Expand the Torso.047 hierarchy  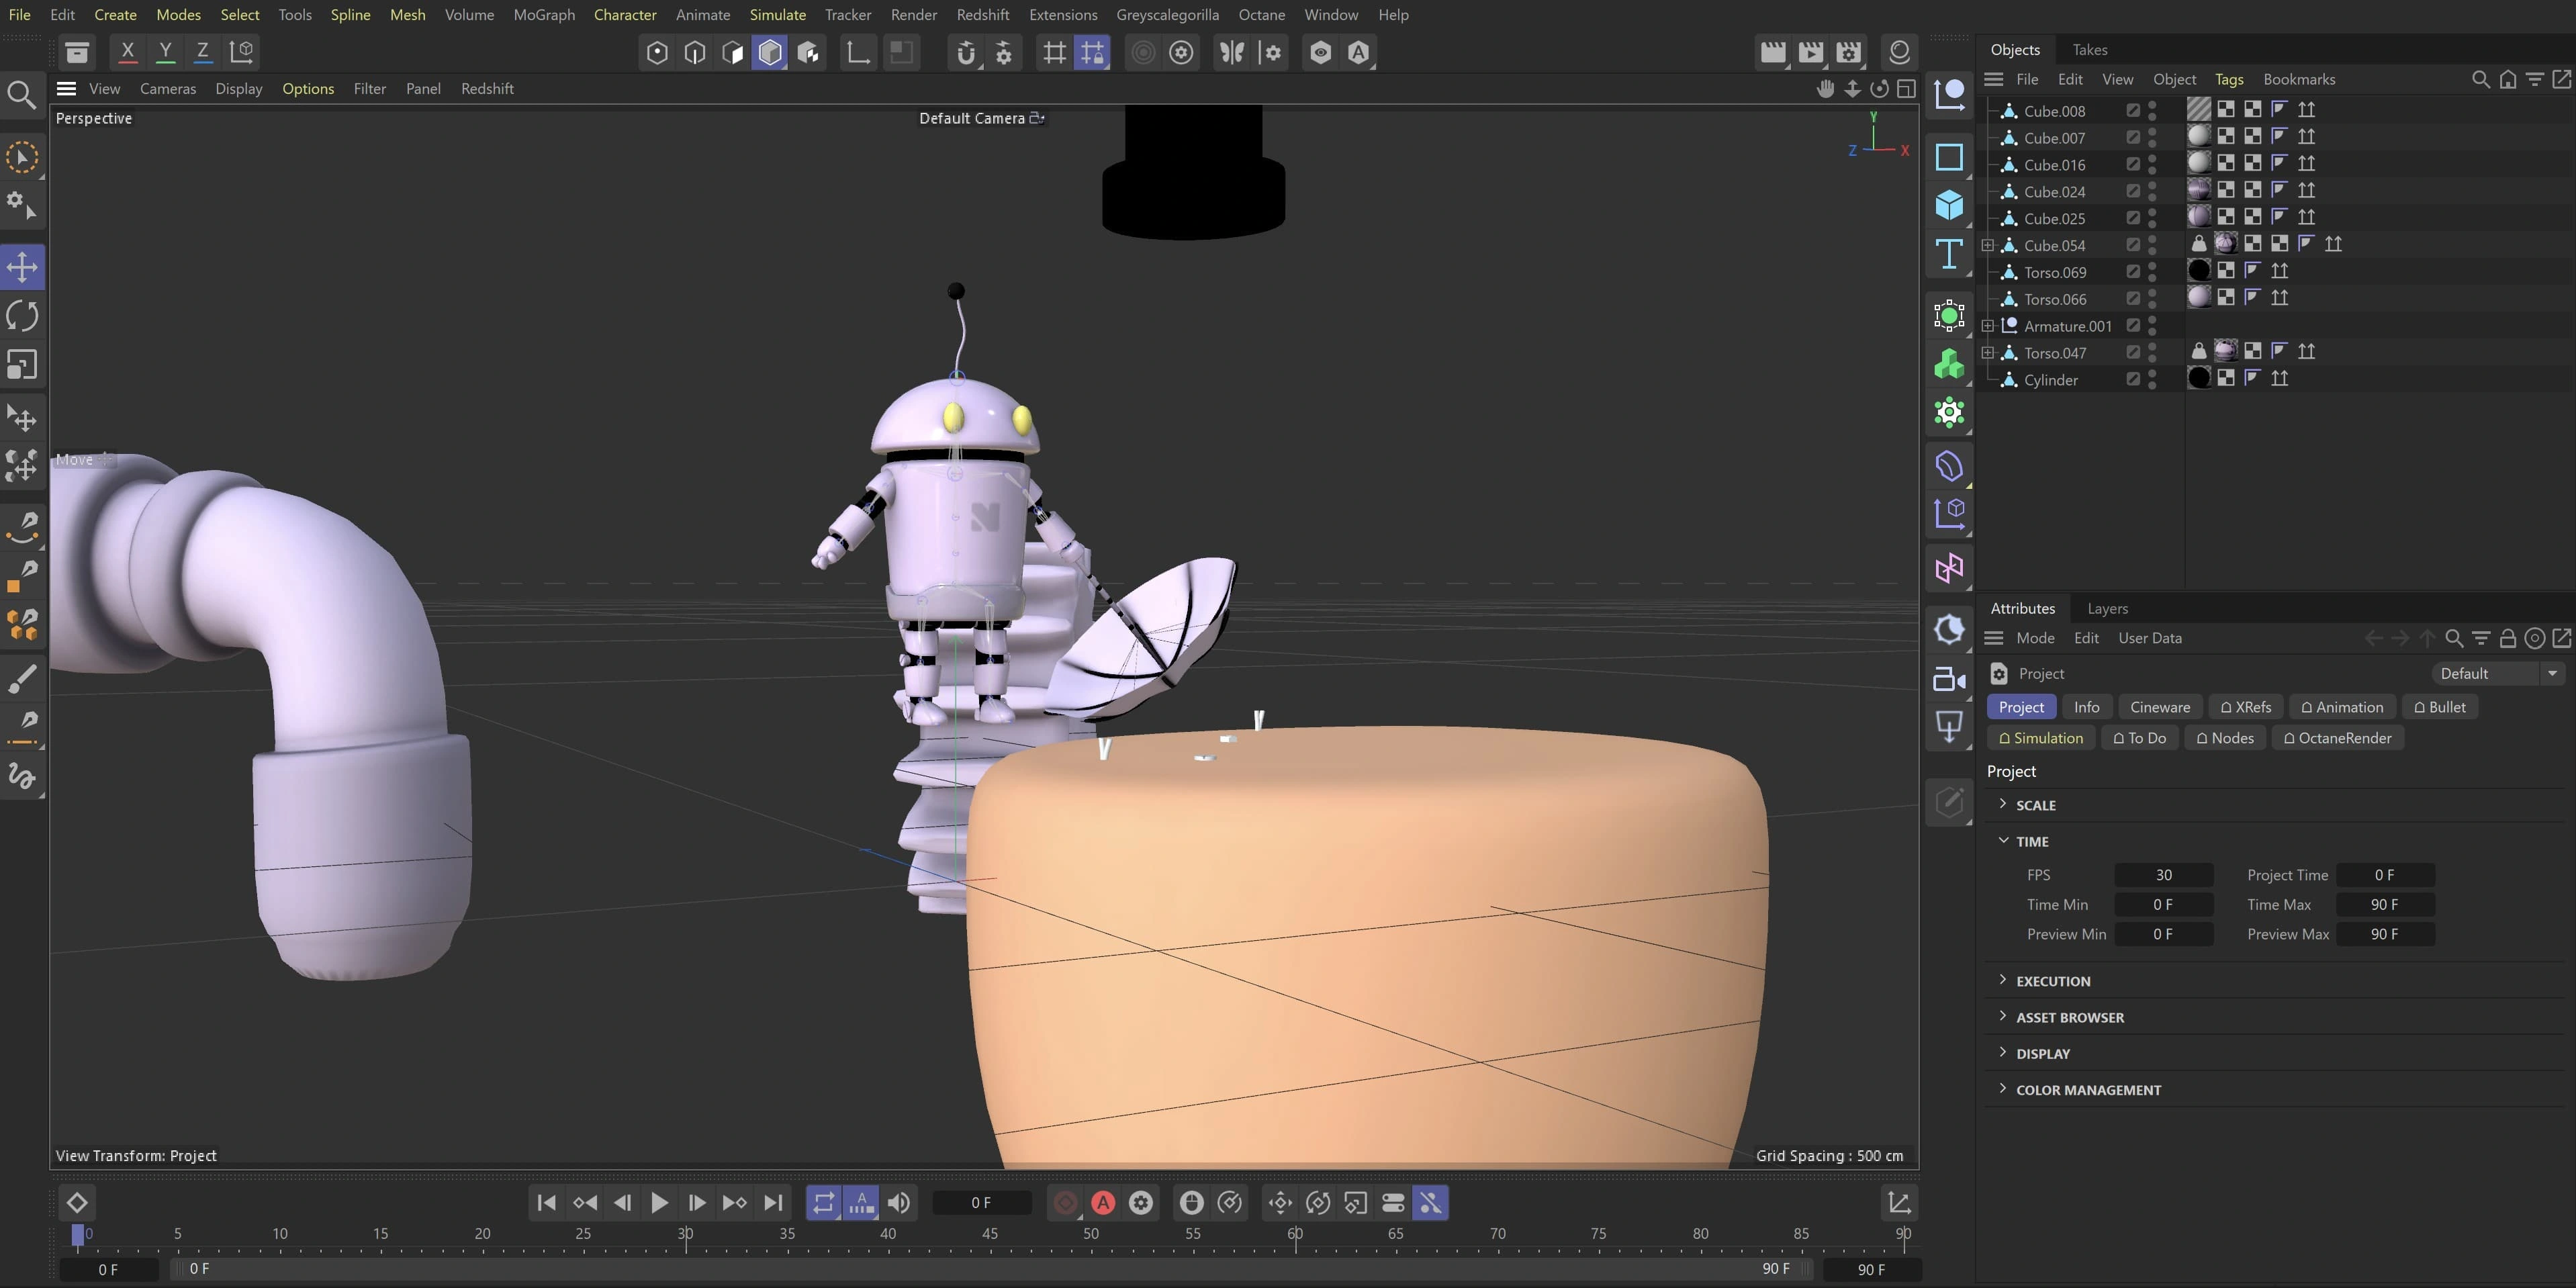1988,352
